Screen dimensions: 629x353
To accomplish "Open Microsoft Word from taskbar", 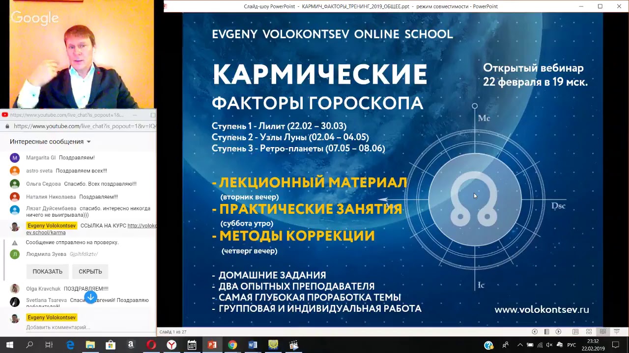I will [253, 345].
